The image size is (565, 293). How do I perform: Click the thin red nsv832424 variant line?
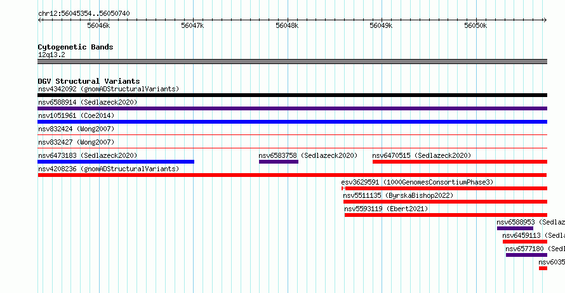point(292,135)
